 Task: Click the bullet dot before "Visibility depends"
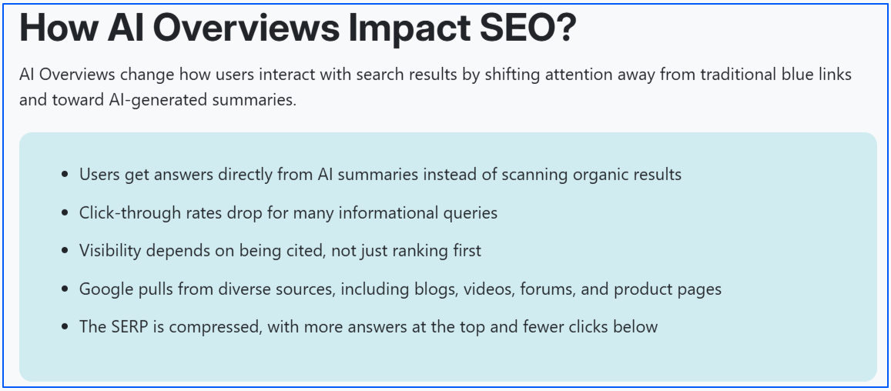click(x=65, y=252)
